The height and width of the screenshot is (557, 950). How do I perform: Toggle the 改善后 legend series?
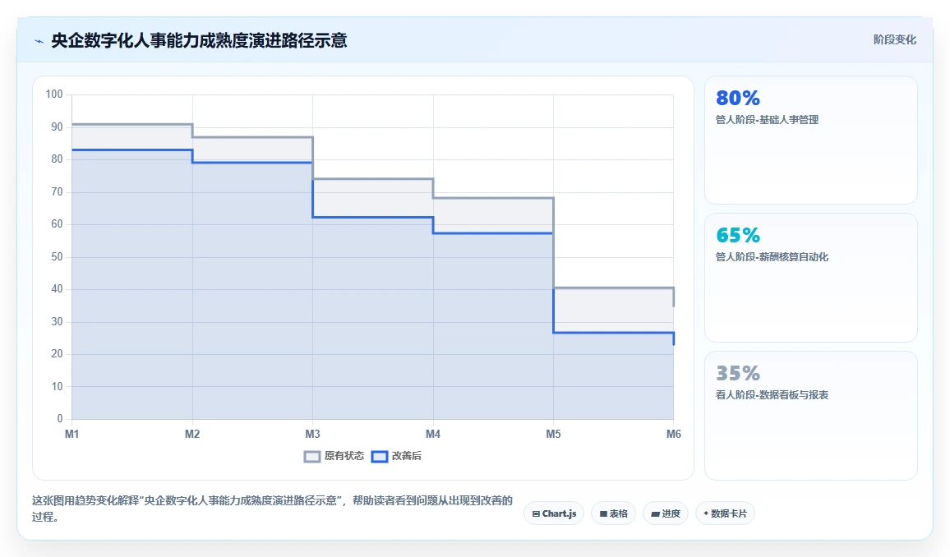click(396, 456)
